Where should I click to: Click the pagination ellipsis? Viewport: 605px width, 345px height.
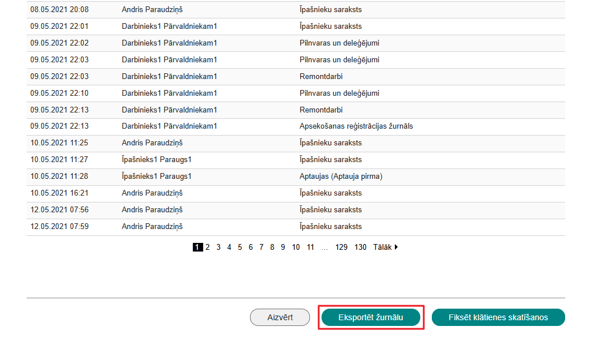point(324,247)
